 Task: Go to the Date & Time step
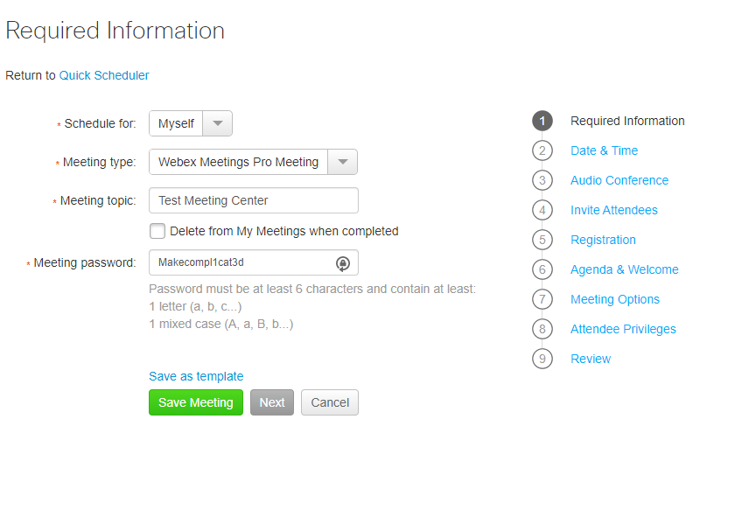(x=604, y=150)
